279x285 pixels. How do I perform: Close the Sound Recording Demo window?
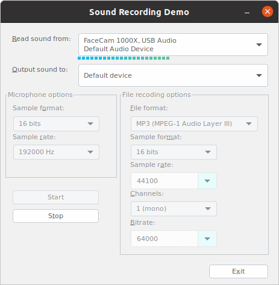[268, 11]
